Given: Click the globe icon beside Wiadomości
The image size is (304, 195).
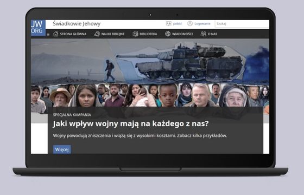Looking at the screenshot, I should point(168,34).
